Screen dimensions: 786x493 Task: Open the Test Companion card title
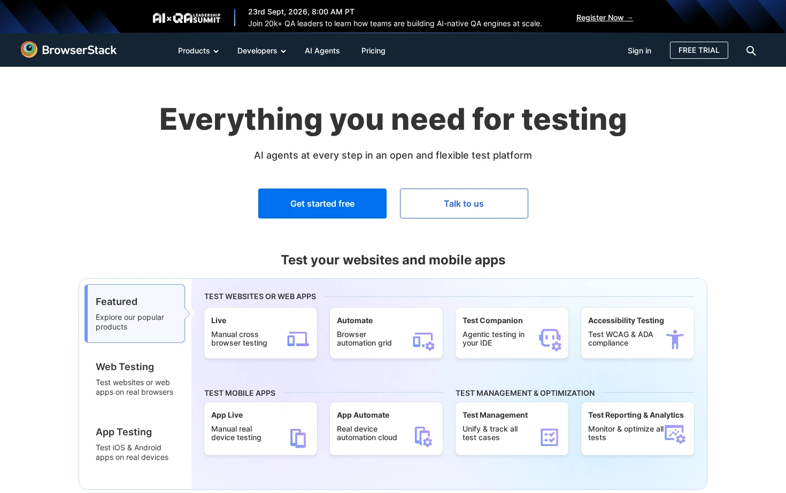492,320
